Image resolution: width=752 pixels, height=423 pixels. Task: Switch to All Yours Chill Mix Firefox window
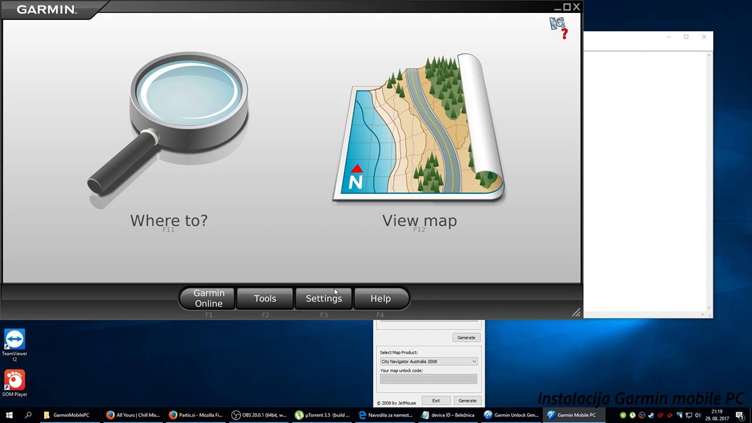[x=133, y=415]
